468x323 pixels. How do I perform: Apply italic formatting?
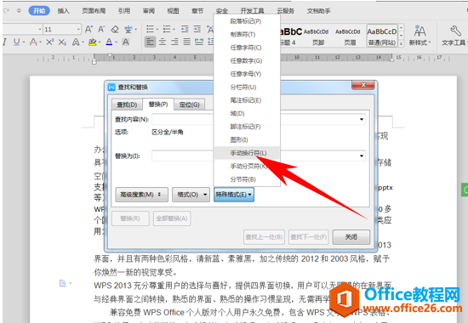click(4, 42)
